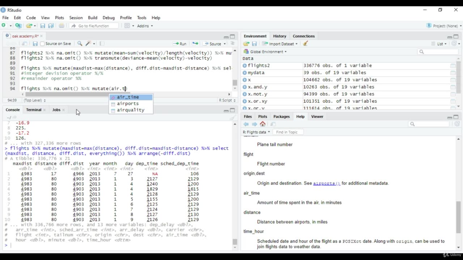Open Global Environment dropdown
This screenshot has width=463, height=260.
click(265, 52)
